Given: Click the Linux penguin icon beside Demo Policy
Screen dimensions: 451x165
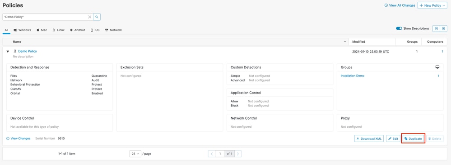Looking at the screenshot, I should [x=15, y=51].
